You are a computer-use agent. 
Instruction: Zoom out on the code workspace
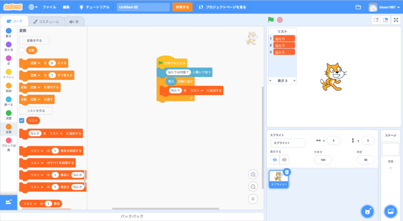(253, 186)
